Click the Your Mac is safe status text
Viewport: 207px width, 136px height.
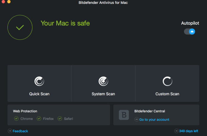click(x=65, y=23)
